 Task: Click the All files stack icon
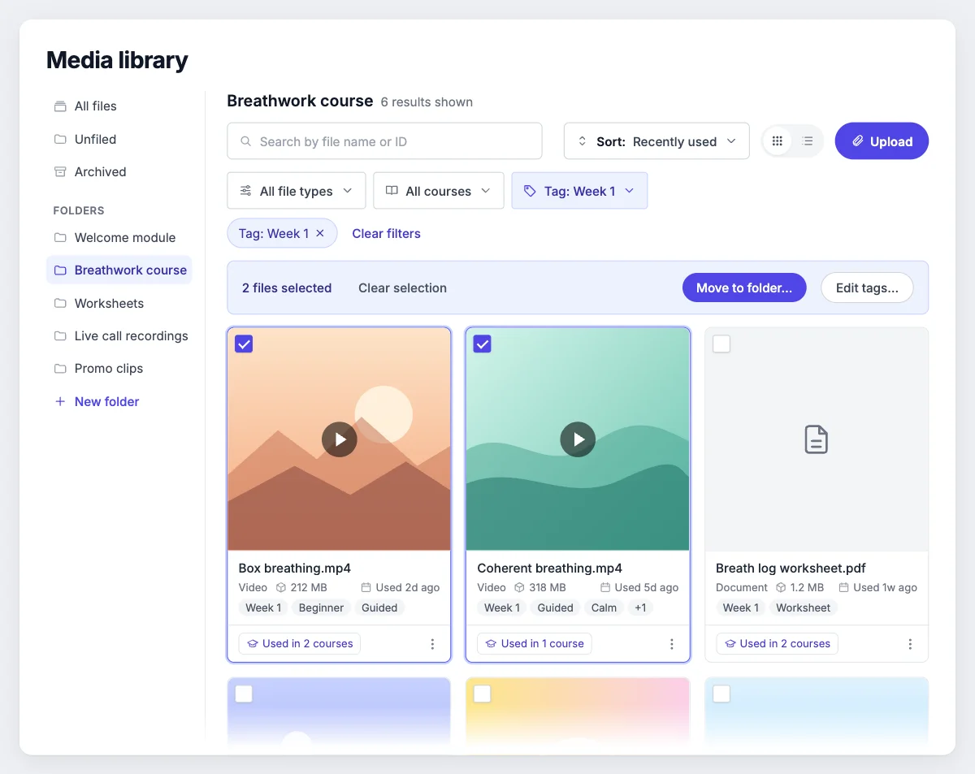click(x=60, y=106)
